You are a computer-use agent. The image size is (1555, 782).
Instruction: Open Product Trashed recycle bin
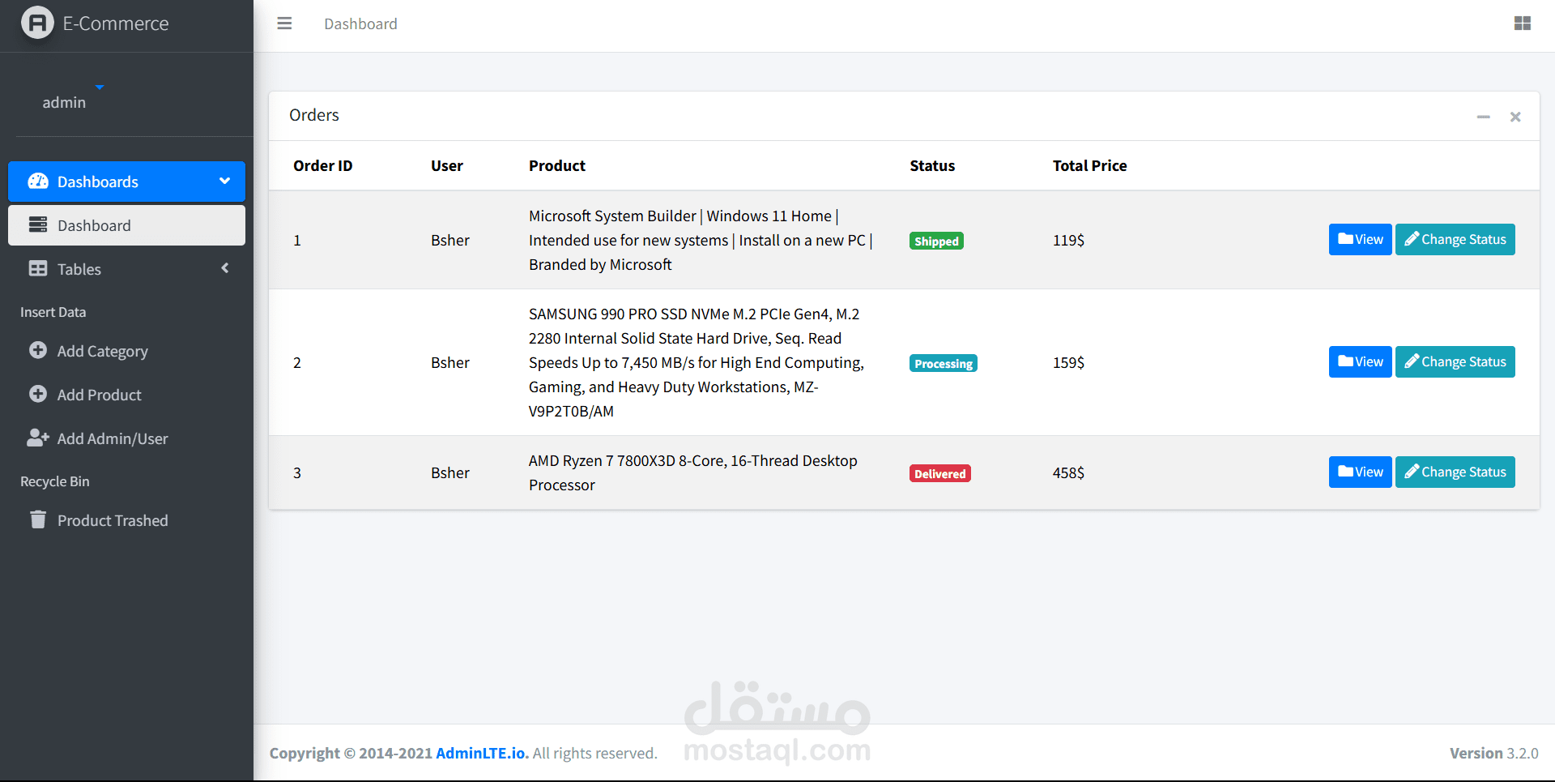(126, 520)
